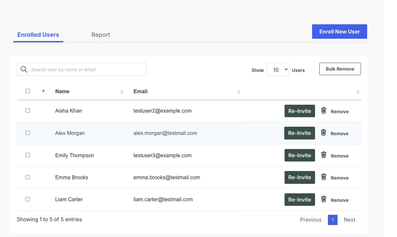Re-Invite Emma Brooks
This screenshot has width=397, height=237.
300,177
